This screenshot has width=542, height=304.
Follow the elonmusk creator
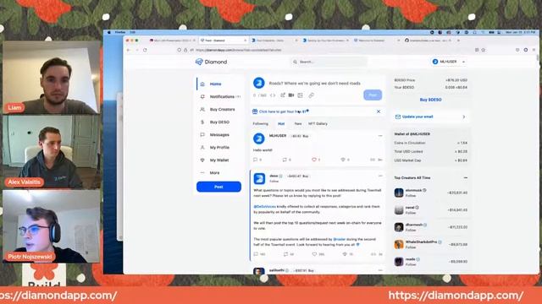pyautogui.click(x=410, y=196)
